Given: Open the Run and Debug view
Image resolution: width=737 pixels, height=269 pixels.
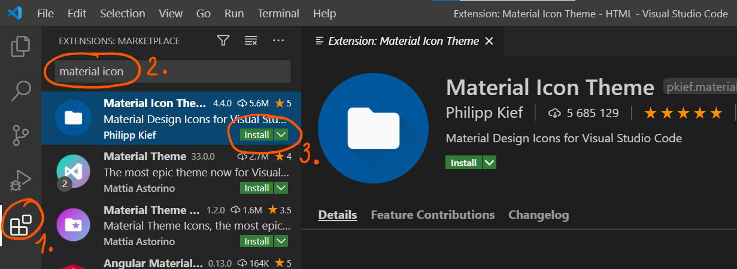Looking at the screenshot, I should coord(21,179).
